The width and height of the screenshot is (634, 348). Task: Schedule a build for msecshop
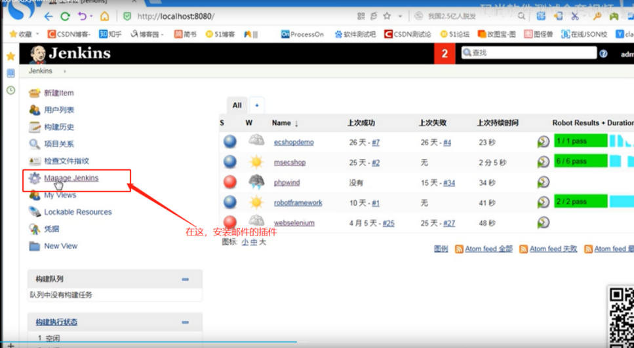coord(543,162)
